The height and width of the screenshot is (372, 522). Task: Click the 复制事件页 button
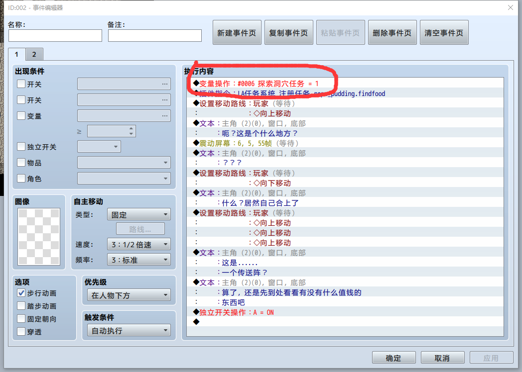(288, 33)
